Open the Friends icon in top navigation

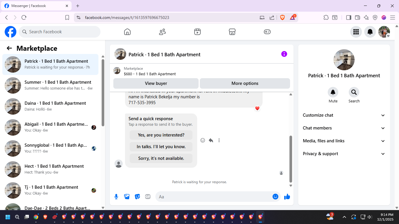click(x=162, y=32)
